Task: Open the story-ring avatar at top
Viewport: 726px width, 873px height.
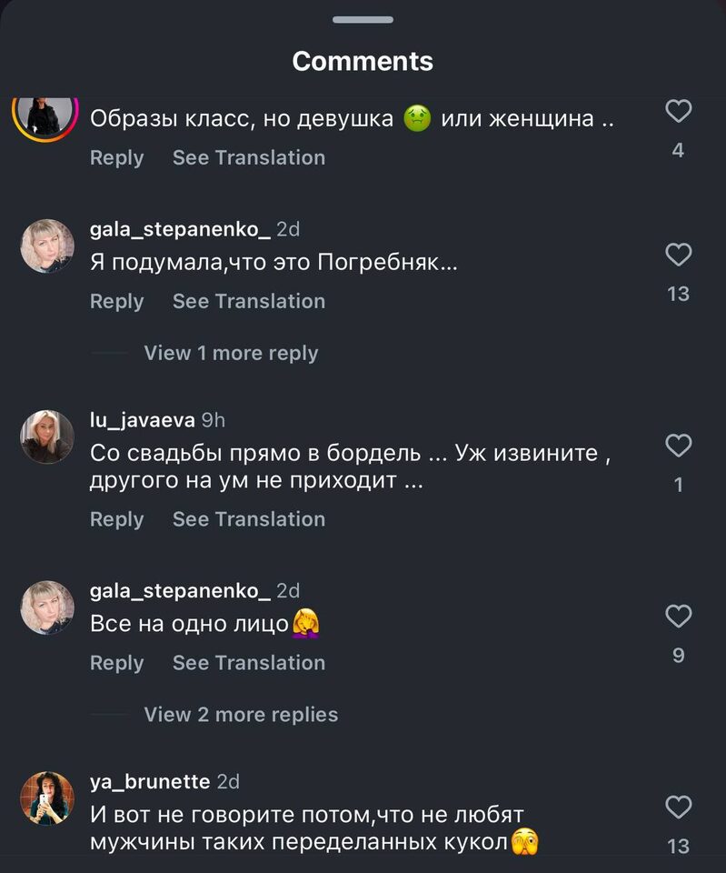Action: click(45, 115)
